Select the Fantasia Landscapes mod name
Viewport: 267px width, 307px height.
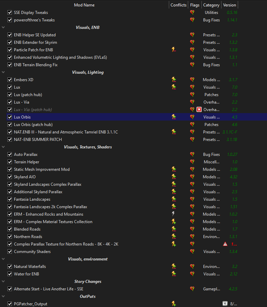pyautogui.click(x=32, y=199)
